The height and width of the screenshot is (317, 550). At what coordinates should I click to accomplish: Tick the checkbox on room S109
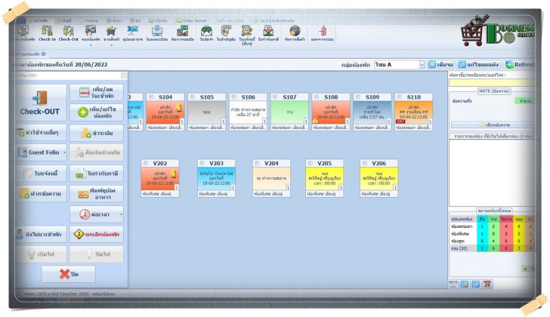[x=358, y=97]
